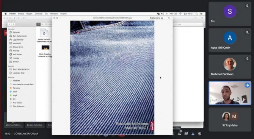Open İndirilenler in Finder sidebar
254x139 pixels.
pos(16,55)
